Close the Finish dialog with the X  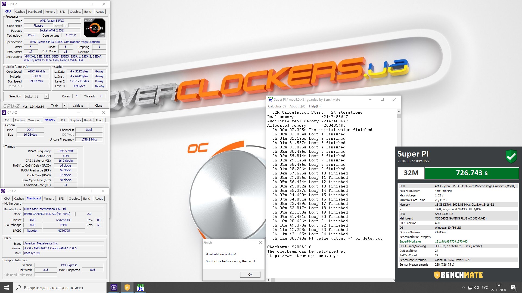(260, 243)
